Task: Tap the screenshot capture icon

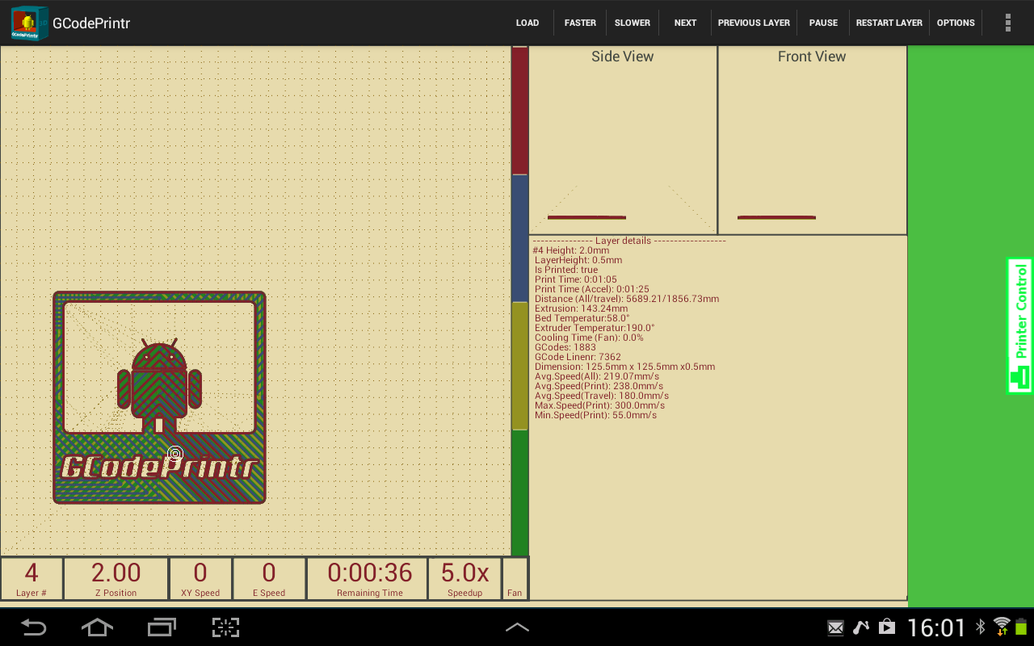Action: [x=225, y=627]
